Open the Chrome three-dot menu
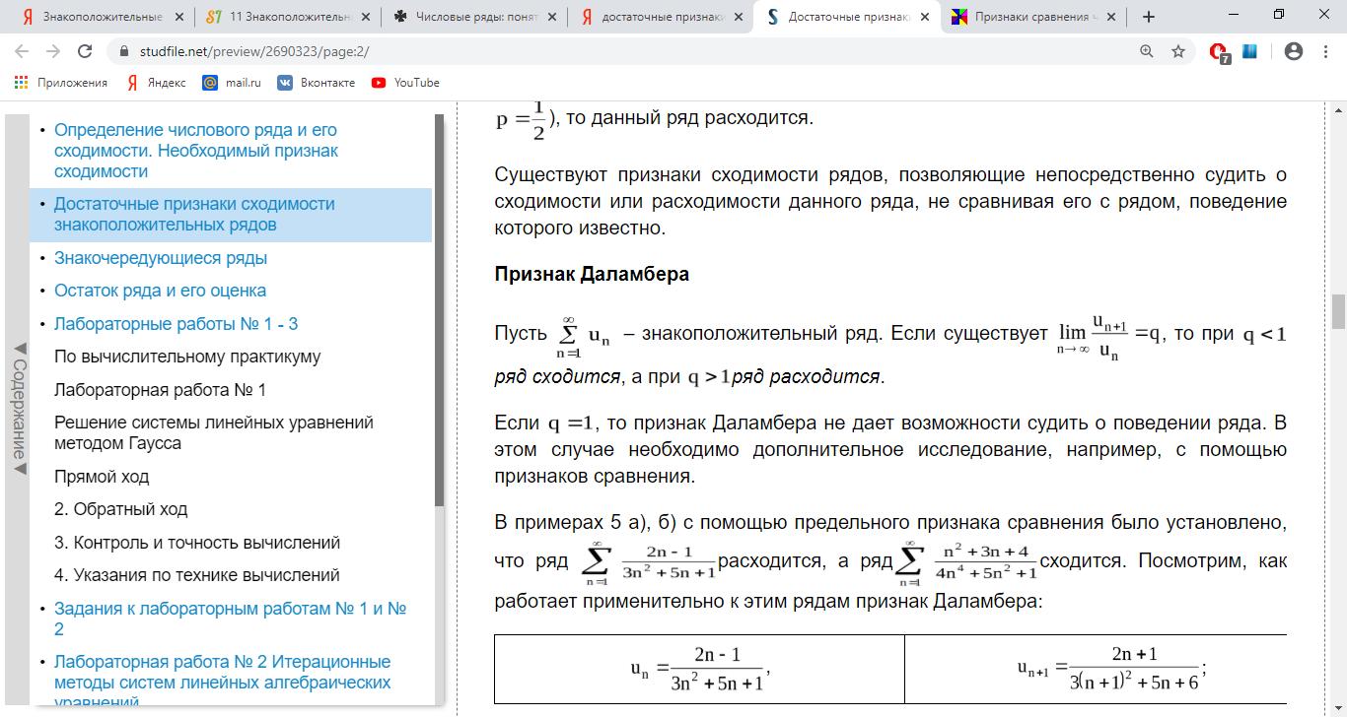Screen dimensions: 1347x717 pyautogui.click(x=1326, y=51)
